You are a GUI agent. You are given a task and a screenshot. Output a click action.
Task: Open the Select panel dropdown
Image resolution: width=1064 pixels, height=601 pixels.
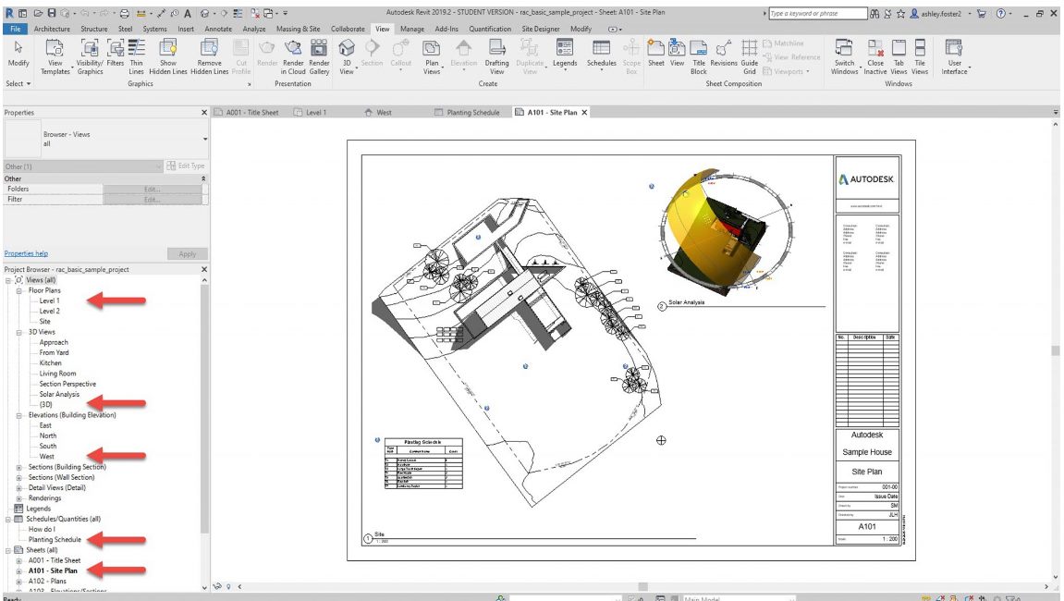18,83
